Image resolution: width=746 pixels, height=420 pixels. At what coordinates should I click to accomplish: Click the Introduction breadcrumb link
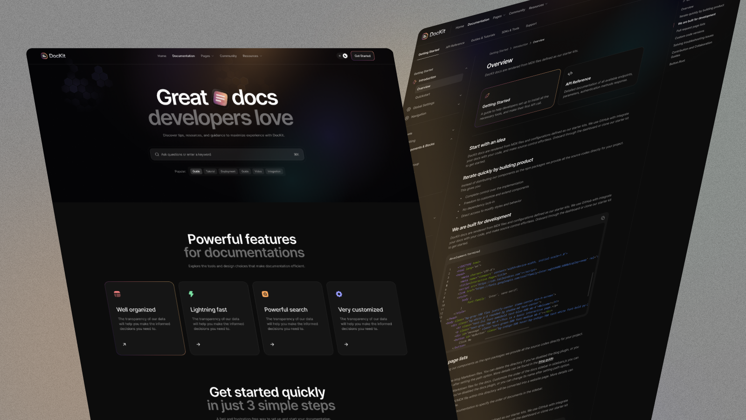(x=520, y=45)
